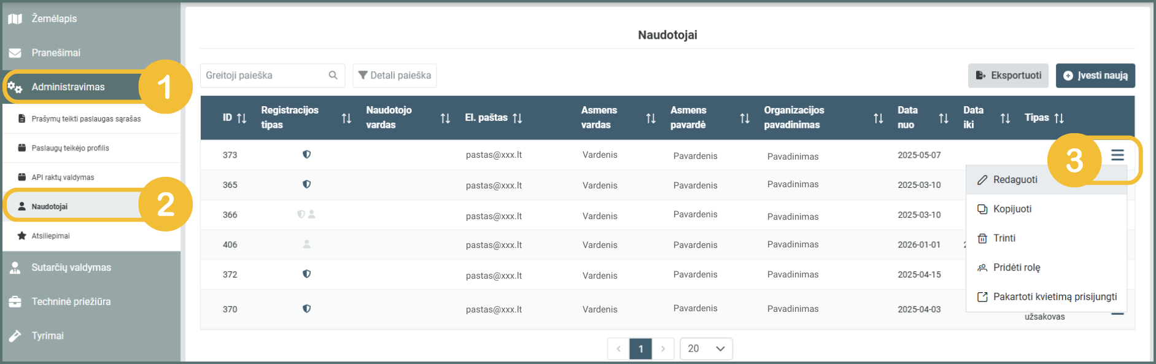Click the person icon beside Sutarčių valdymas

[15, 268]
